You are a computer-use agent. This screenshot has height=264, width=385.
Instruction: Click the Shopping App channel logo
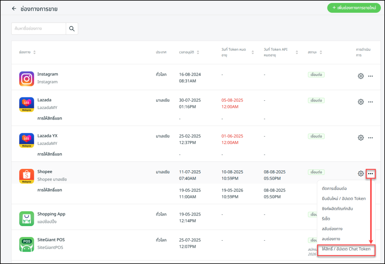click(x=26, y=218)
